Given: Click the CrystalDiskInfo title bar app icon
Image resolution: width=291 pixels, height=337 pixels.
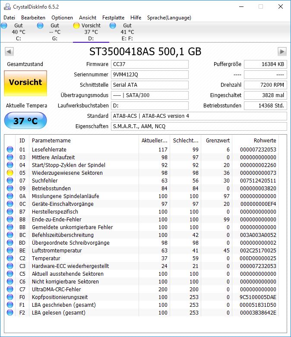Looking at the screenshot, I should 7,6.
